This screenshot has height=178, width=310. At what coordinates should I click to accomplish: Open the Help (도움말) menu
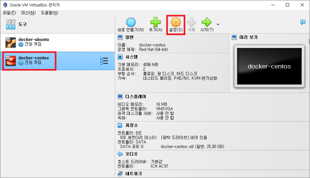pyautogui.click(x=49, y=13)
